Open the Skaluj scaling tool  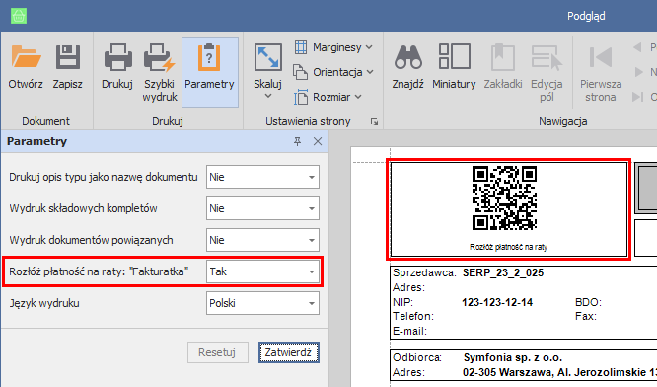[x=267, y=72]
